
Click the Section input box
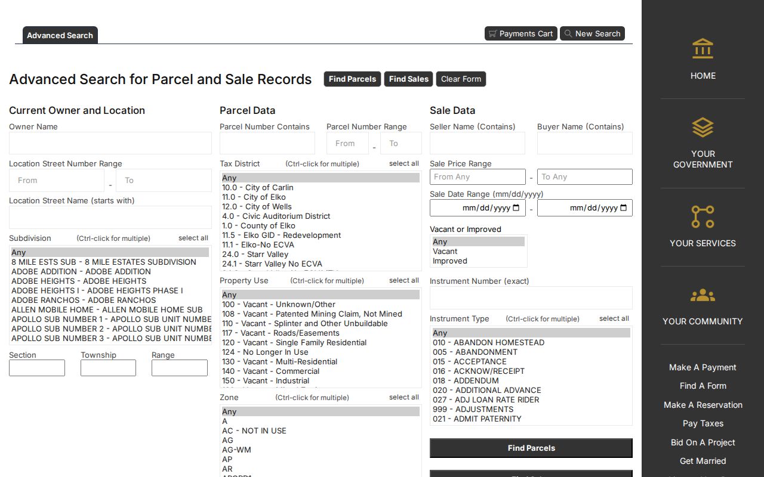point(37,368)
